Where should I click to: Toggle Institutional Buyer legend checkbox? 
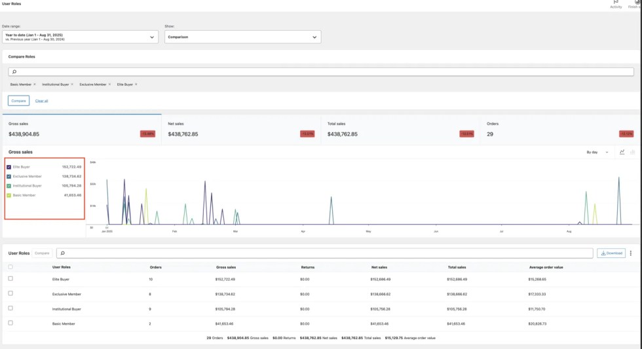click(x=9, y=186)
